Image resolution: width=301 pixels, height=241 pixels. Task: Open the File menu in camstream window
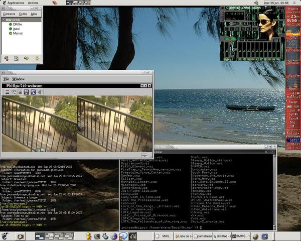tap(6, 79)
